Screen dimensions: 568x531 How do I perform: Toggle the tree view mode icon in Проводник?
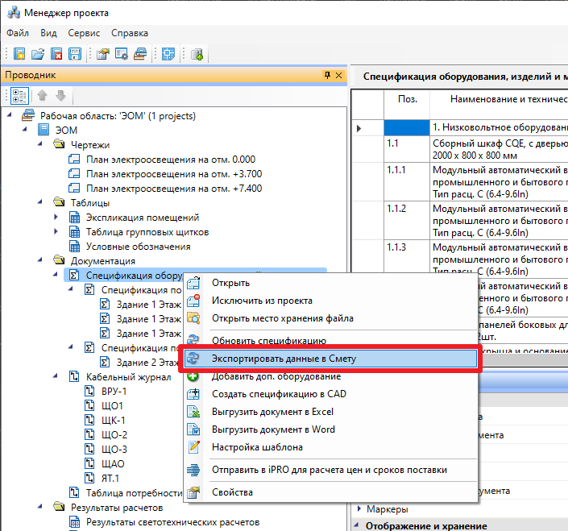[x=19, y=96]
